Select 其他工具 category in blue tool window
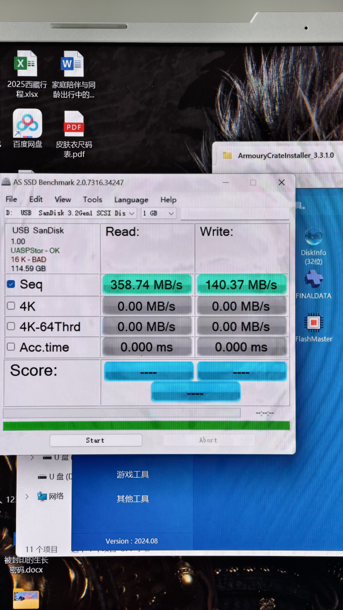 pos(133,499)
